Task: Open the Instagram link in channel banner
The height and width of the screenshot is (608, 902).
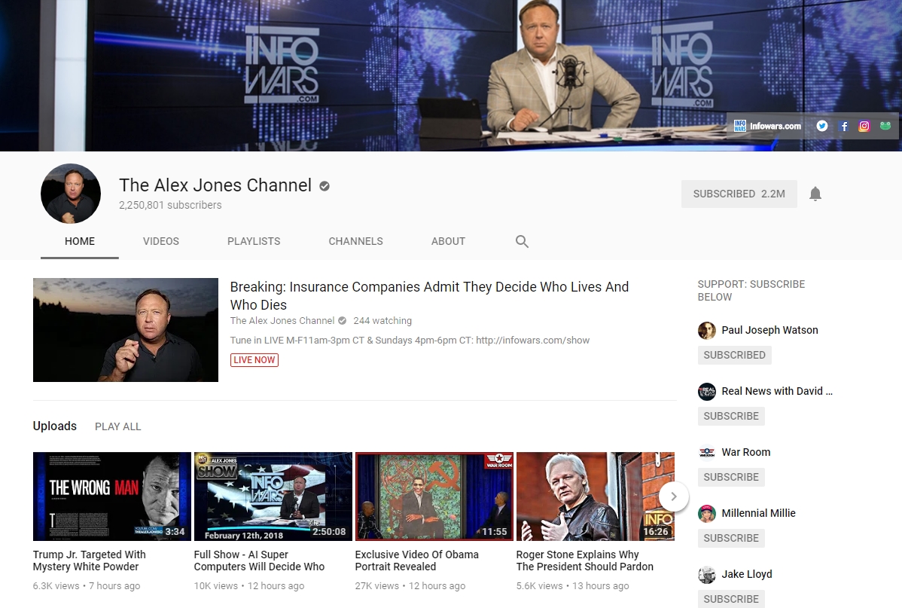Action: coord(864,126)
